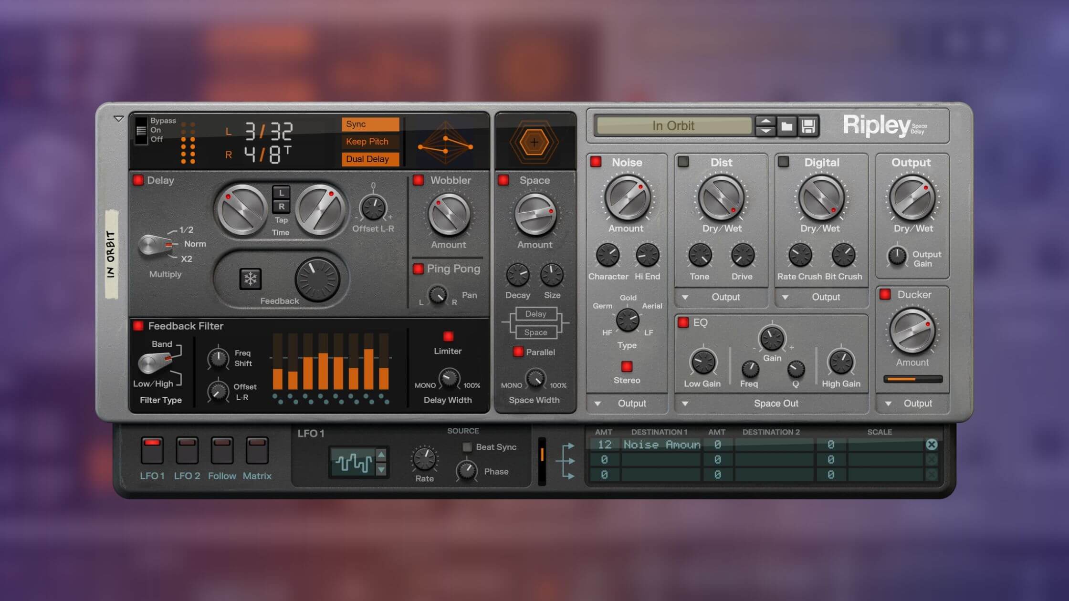Click the freeze snowflake button
This screenshot has height=601, width=1069.
(x=251, y=279)
